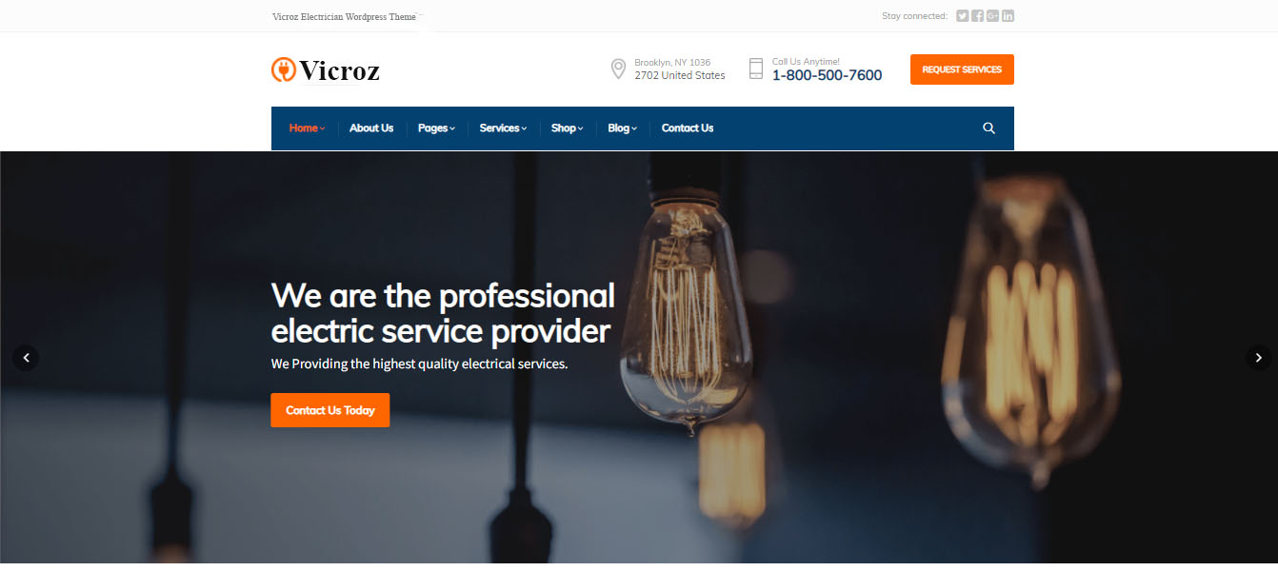
Task: Click the Request Services button
Action: [962, 69]
